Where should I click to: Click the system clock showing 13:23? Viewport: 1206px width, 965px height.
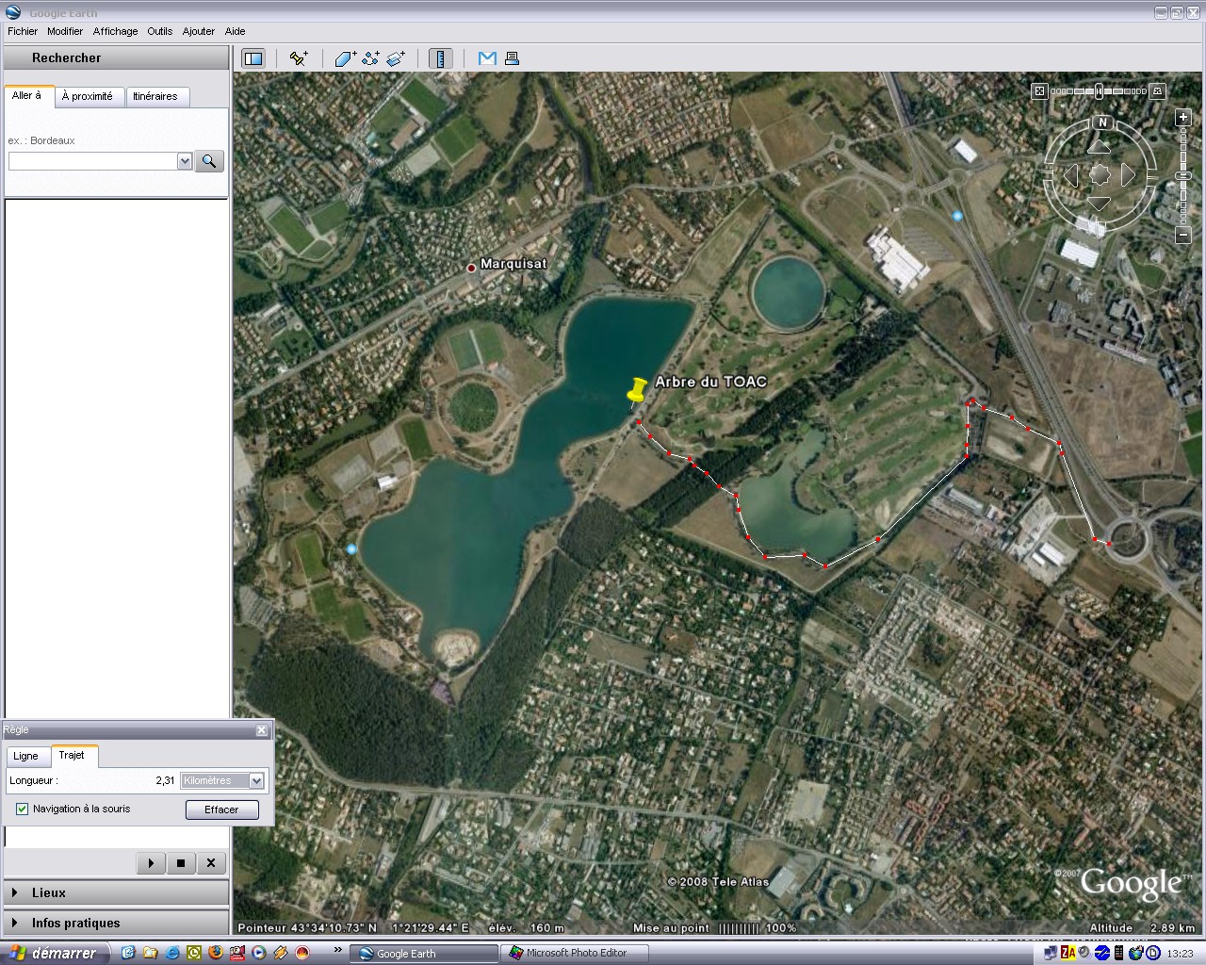[x=1180, y=954]
